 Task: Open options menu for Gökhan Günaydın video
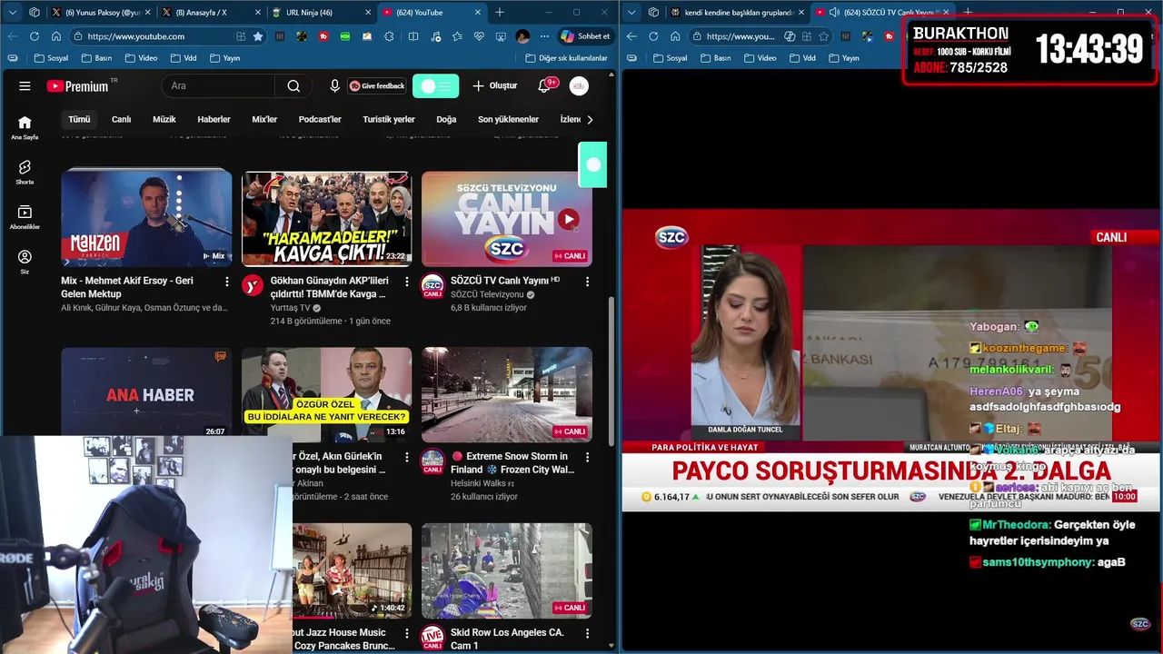tap(406, 282)
